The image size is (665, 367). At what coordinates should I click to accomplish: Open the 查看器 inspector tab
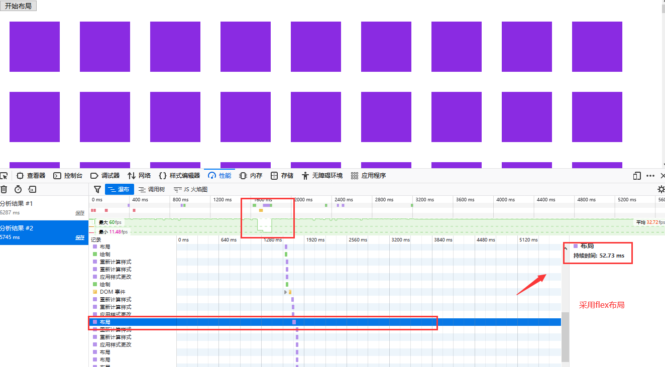coord(31,176)
